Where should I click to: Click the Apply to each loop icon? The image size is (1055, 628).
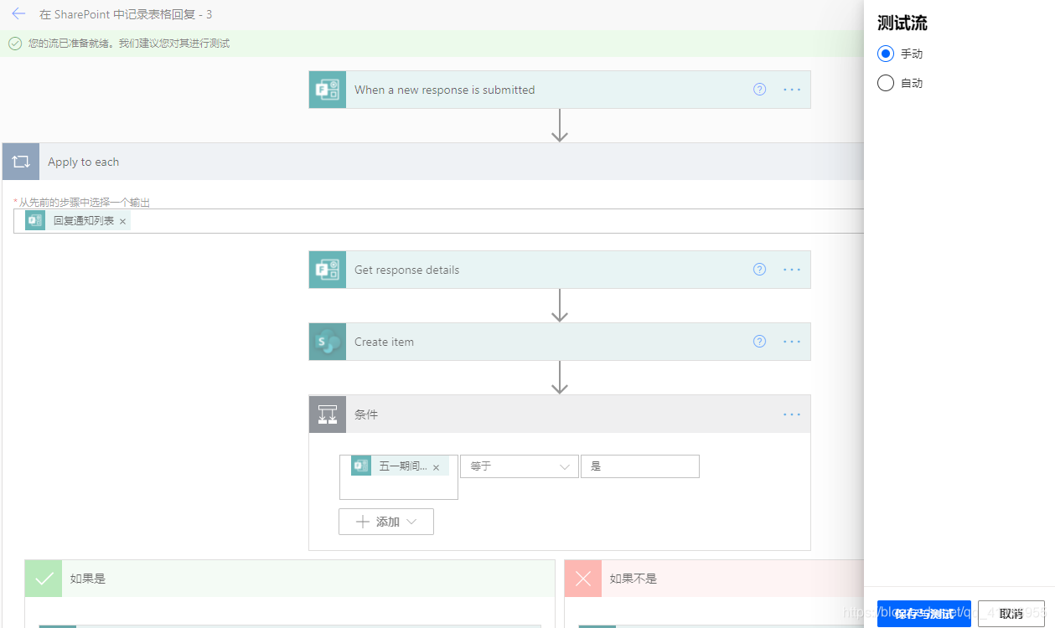21,162
